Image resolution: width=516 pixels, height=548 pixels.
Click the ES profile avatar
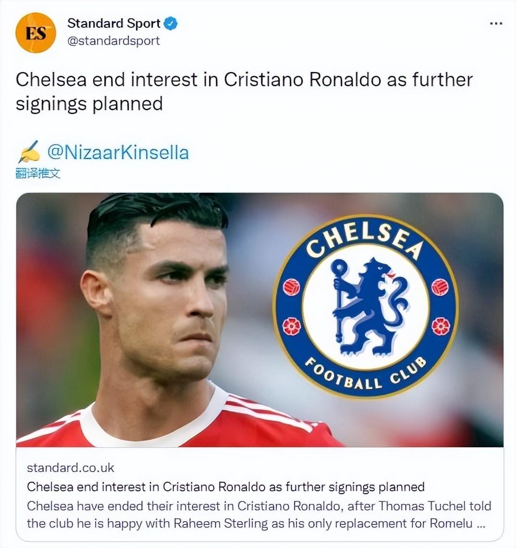(36, 33)
